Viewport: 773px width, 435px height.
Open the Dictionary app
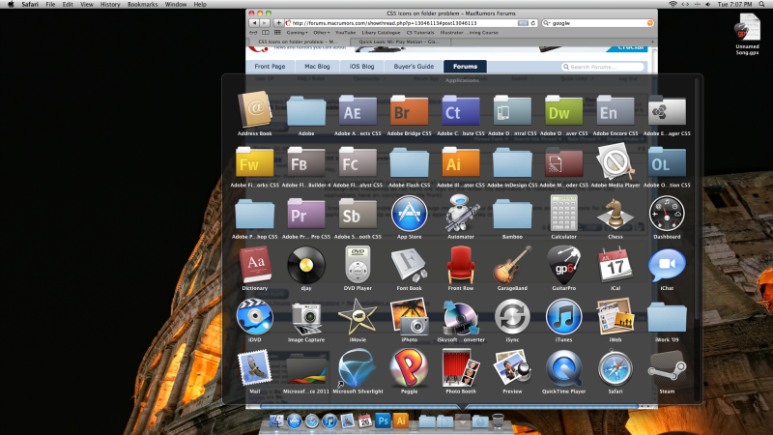pyautogui.click(x=255, y=265)
